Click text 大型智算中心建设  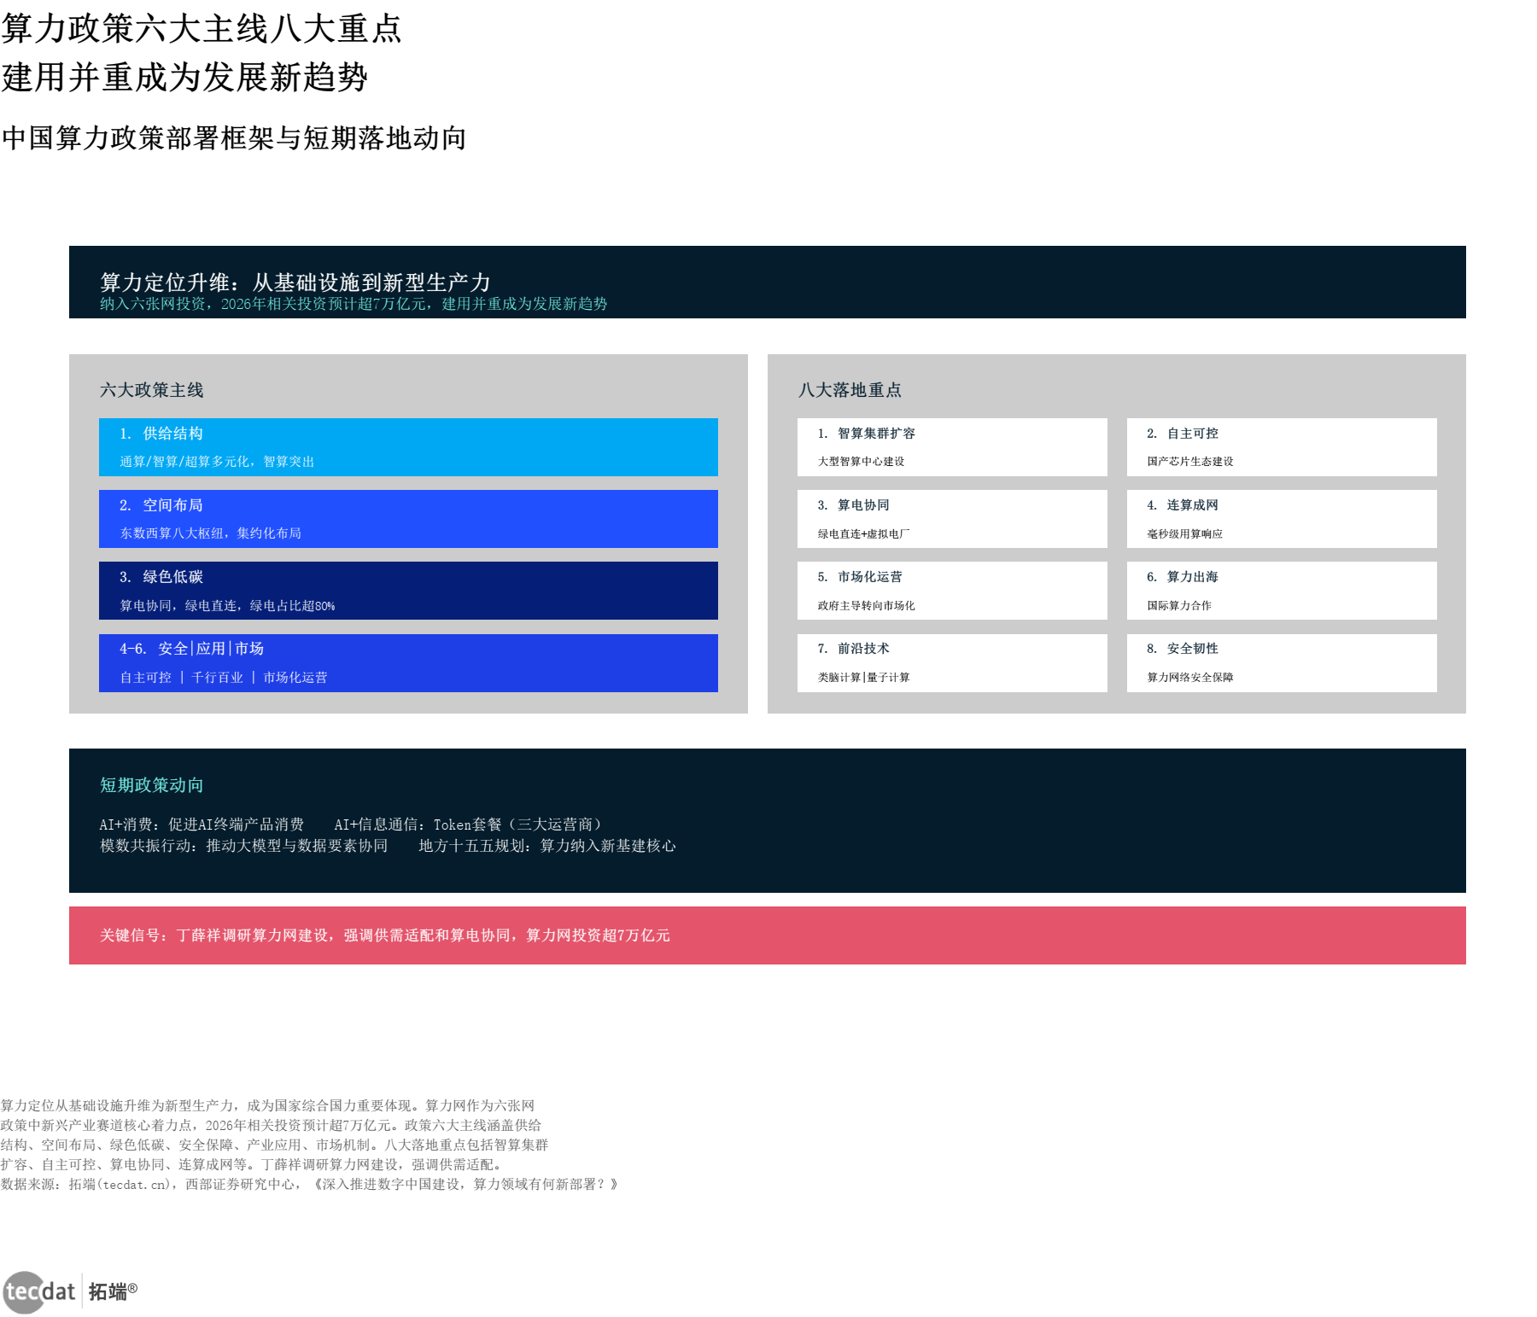tap(861, 462)
